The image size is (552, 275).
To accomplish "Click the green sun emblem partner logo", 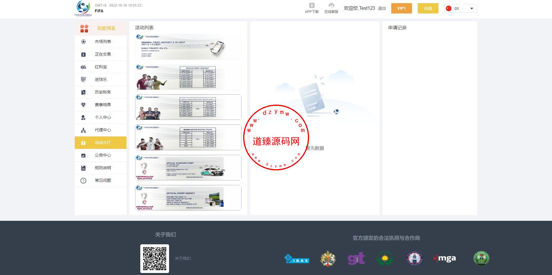I will pos(385,259).
